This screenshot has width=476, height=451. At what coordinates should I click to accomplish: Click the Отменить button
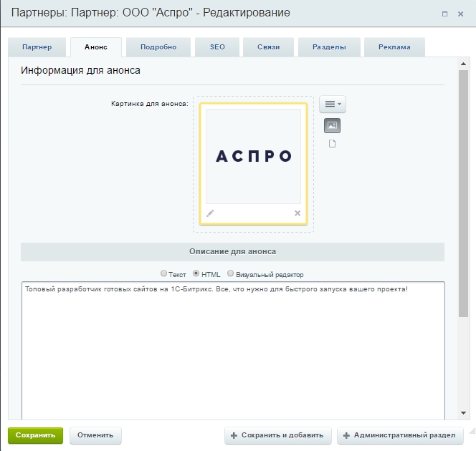(95, 435)
